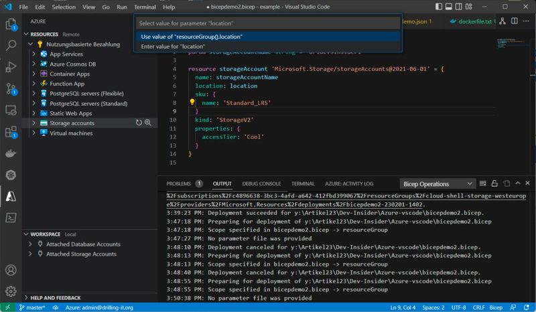Open the Explorer view in activity bar

(11, 24)
